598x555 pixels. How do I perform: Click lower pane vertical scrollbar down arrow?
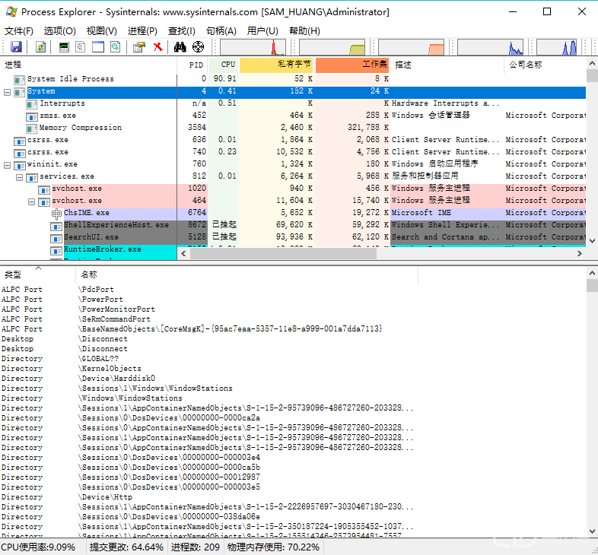click(x=592, y=531)
